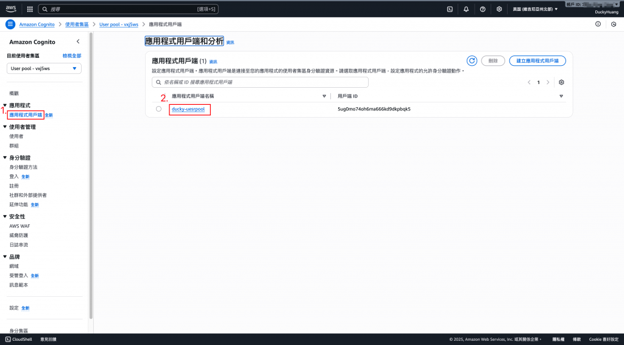
Task: Click the sidebar vertical scrollbar
Action: pos(91,175)
